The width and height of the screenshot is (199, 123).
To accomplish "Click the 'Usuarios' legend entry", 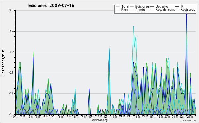I will click(x=162, y=6).
